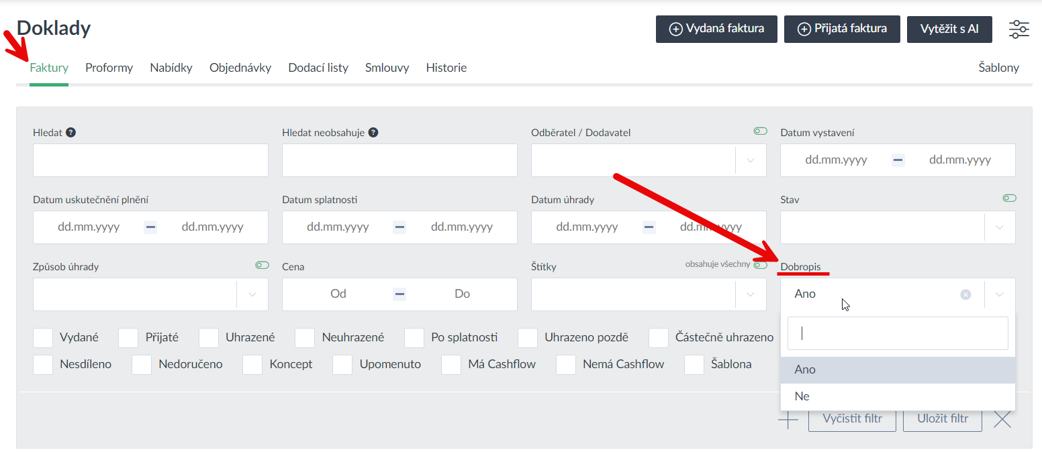Screen dimensions: 1042x456
Task: Open the Objednávky tab
Action: [240, 68]
